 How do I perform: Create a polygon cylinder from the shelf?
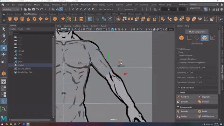(22, 19)
